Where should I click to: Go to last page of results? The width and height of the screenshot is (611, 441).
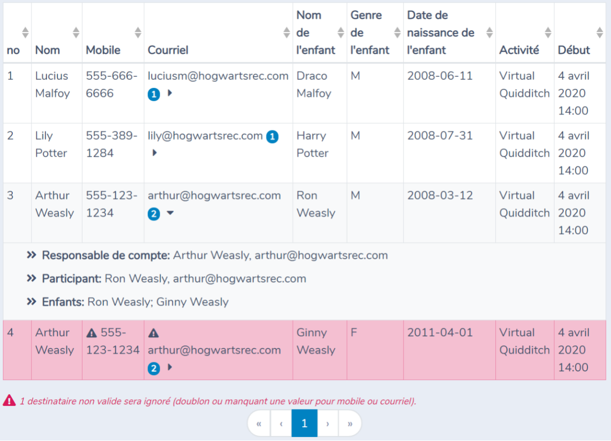click(x=350, y=424)
